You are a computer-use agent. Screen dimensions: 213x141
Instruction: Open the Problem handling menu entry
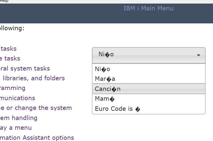click(19, 118)
